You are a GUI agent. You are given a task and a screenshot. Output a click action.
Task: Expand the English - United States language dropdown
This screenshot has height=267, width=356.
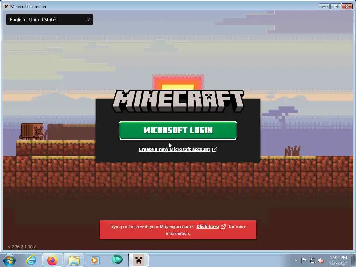tap(49, 19)
